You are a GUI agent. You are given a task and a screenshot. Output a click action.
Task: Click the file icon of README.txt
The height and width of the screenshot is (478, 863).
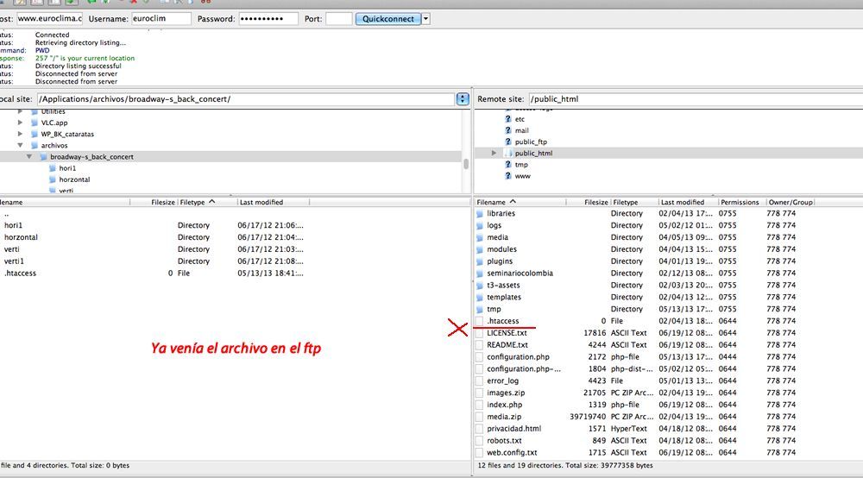click(x=479, y=345)
